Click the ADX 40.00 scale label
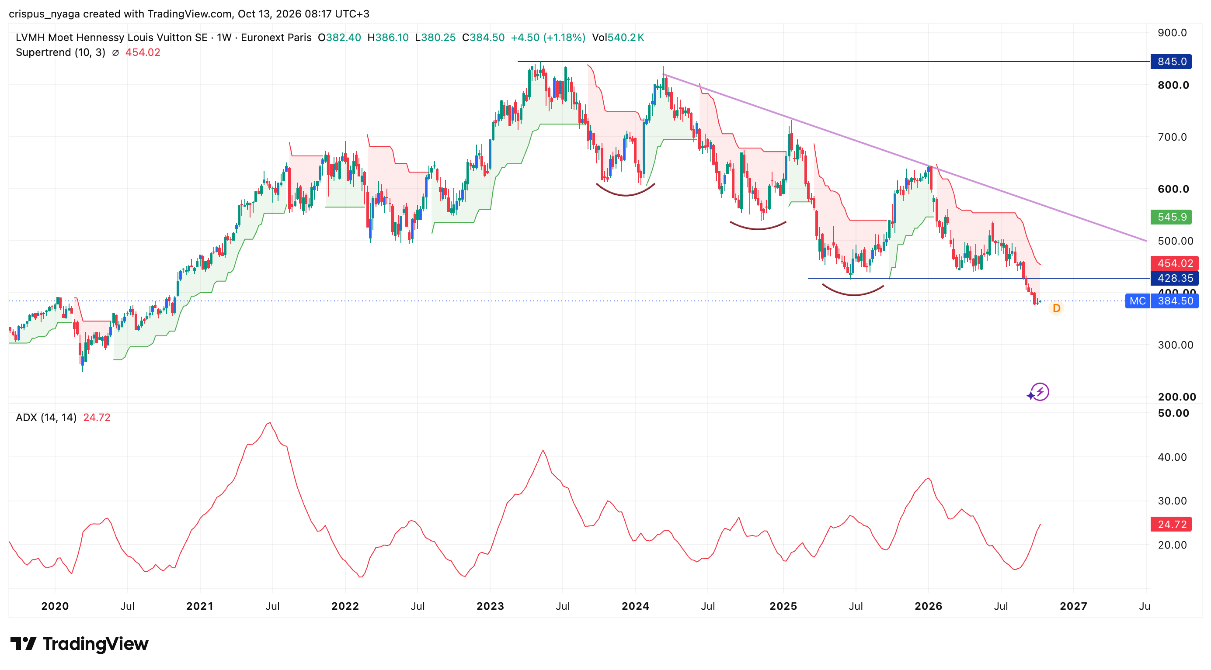The image size is (1211, 670). (1172, 457)
